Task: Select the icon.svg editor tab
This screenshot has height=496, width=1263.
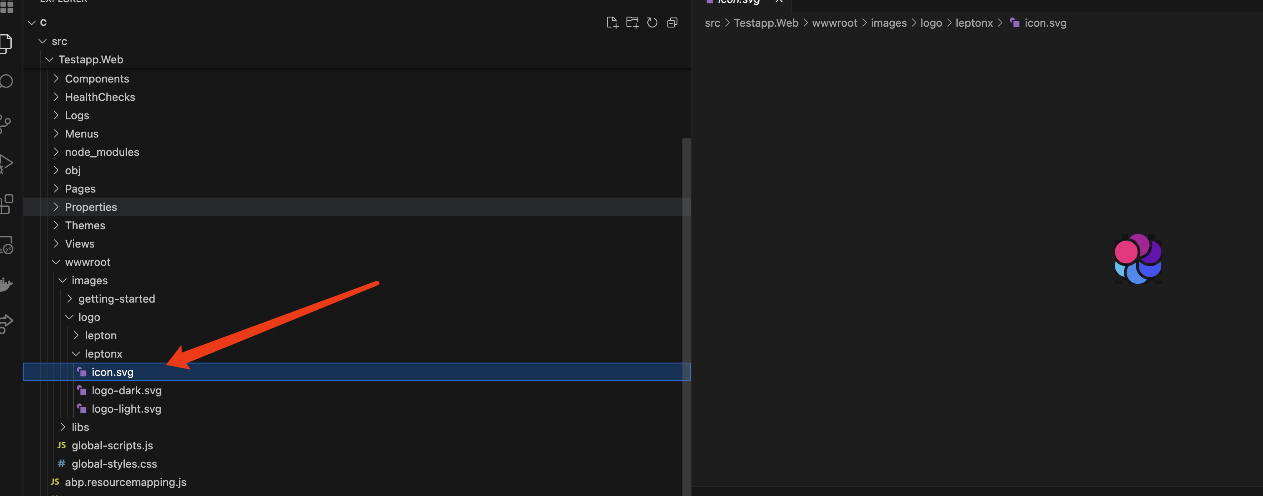Action: click(738, 2)
